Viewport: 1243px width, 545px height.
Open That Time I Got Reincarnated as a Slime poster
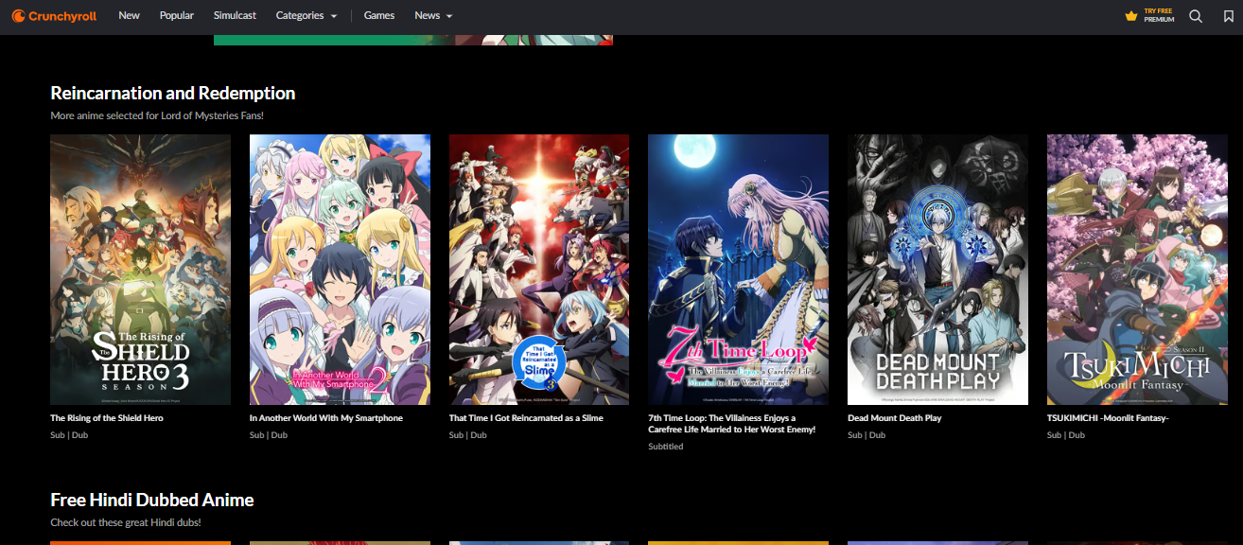pyautogui.click(x=539, y=270)
